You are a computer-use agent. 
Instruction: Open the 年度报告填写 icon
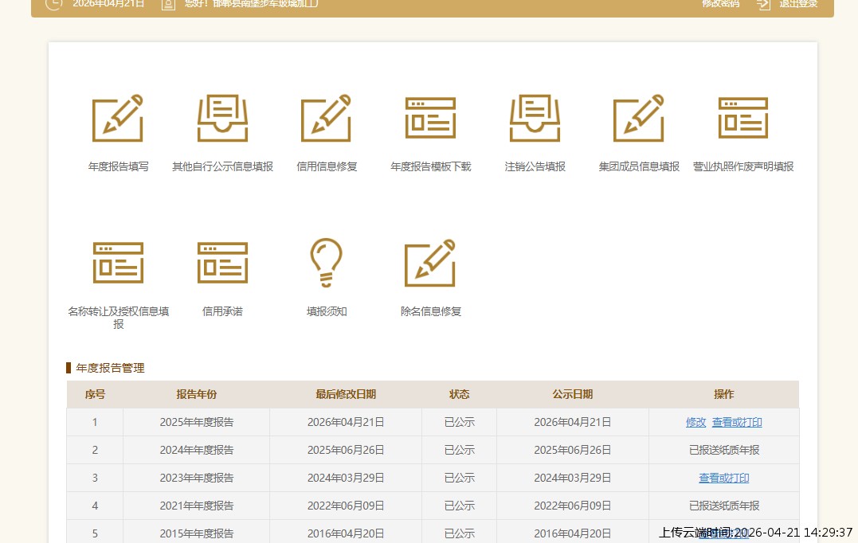(118, 119)
